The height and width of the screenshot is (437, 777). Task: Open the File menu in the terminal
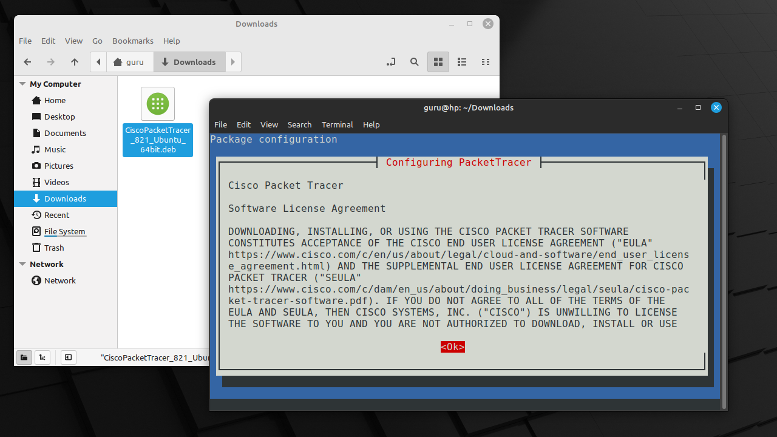220,124
